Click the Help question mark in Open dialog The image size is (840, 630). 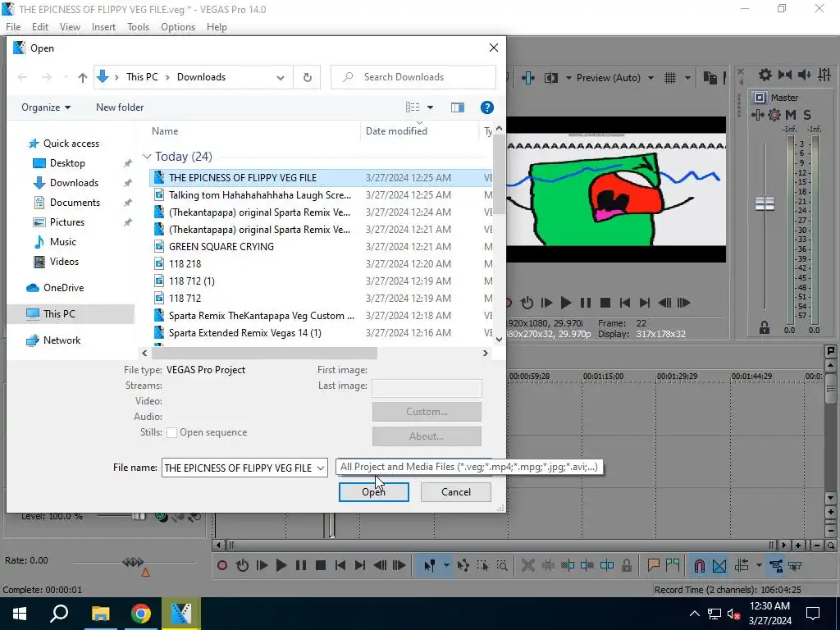click(x=487, y=107)
